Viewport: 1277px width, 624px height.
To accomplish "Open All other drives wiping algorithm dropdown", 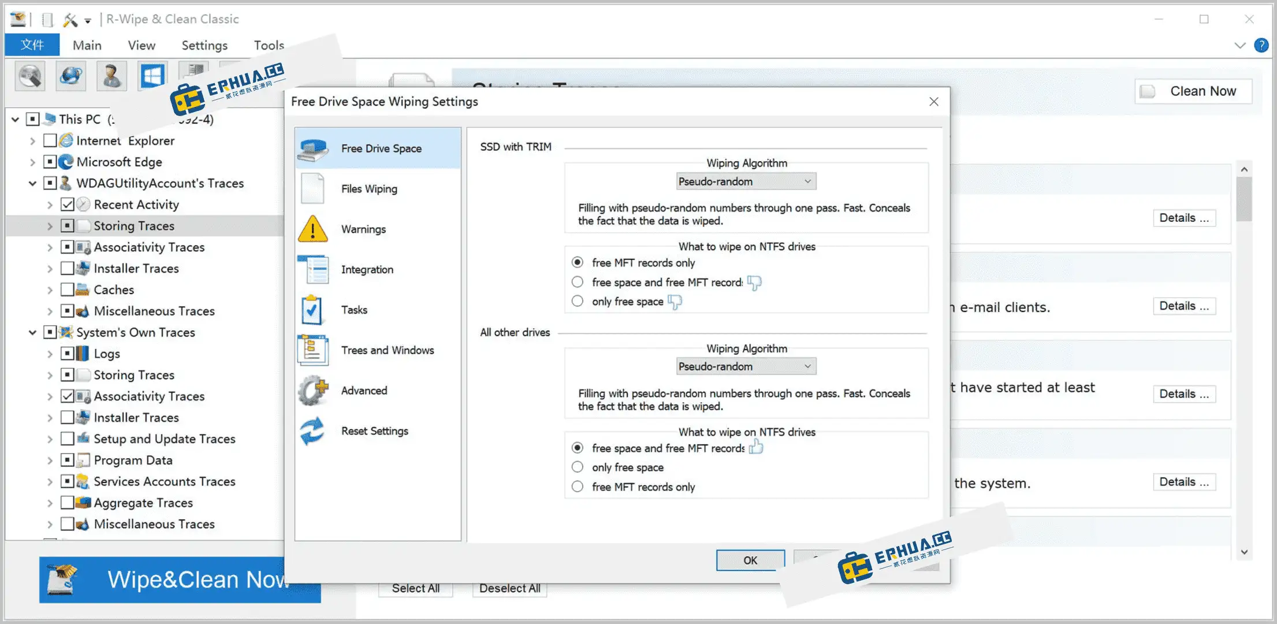I will point(746,366).
